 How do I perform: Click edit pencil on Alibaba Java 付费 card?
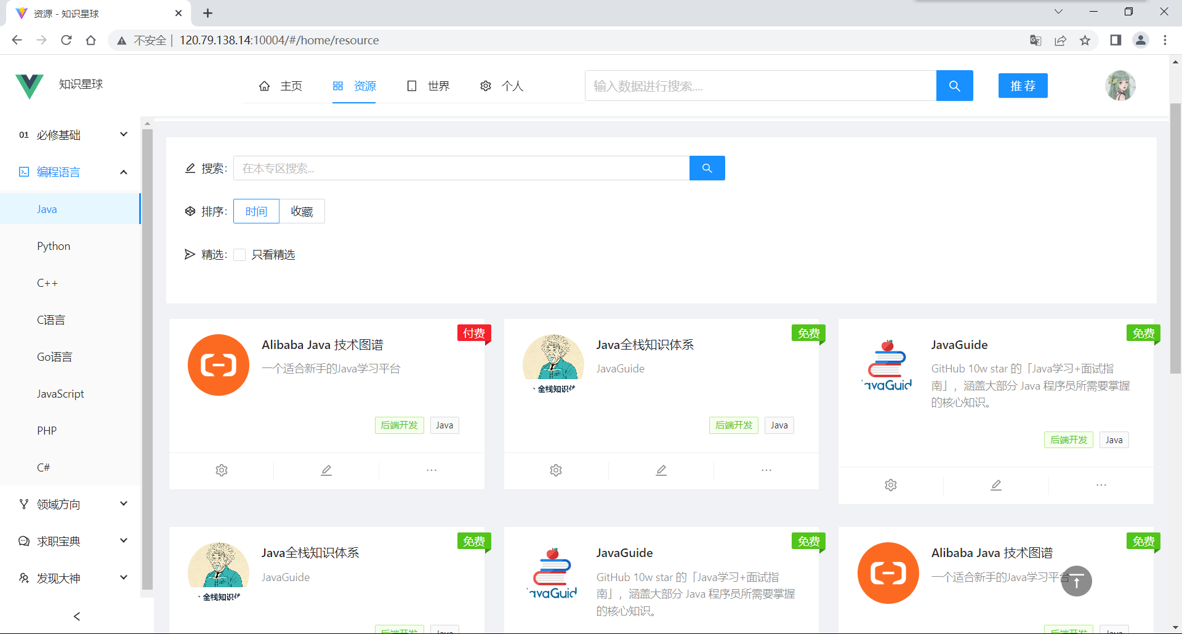[x=326, y=470]
